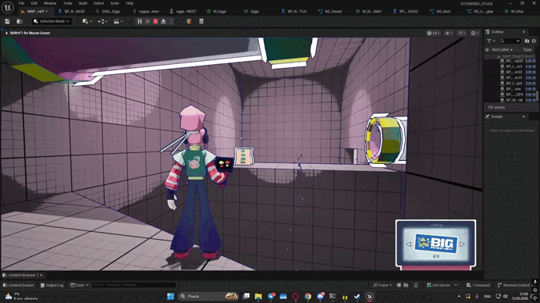Open the Tools menu
540x303 pixels.
point(67,3)
